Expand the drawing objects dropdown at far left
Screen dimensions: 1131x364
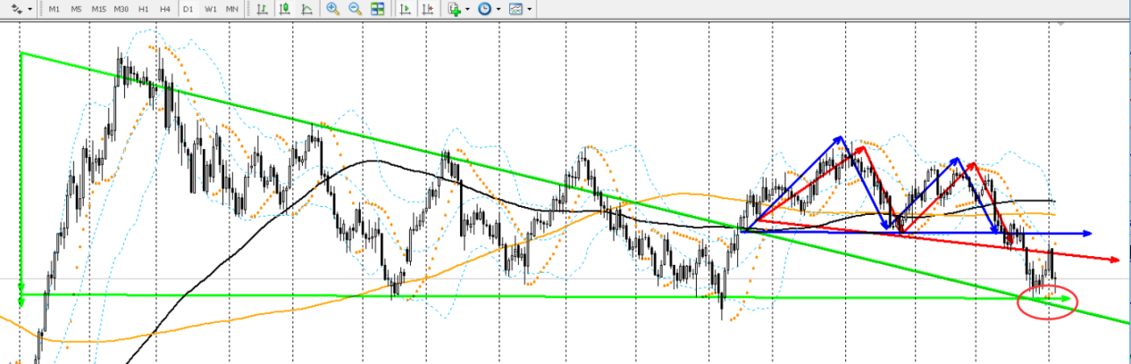(x=30, y=10)
